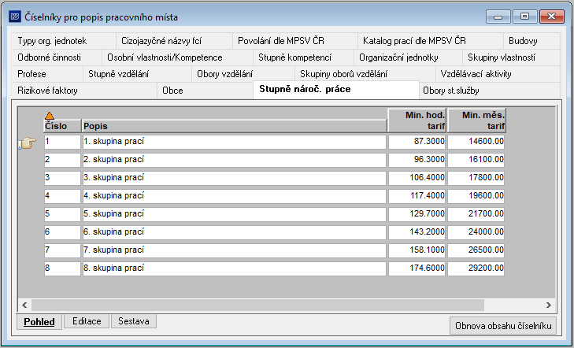
Task: Click the application icon in title bar
Action: (15, 17)
